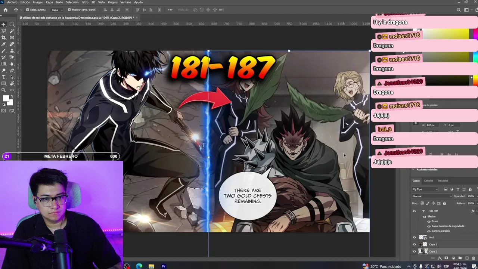Select the Polygonal Lasso tool

[3, 31]
